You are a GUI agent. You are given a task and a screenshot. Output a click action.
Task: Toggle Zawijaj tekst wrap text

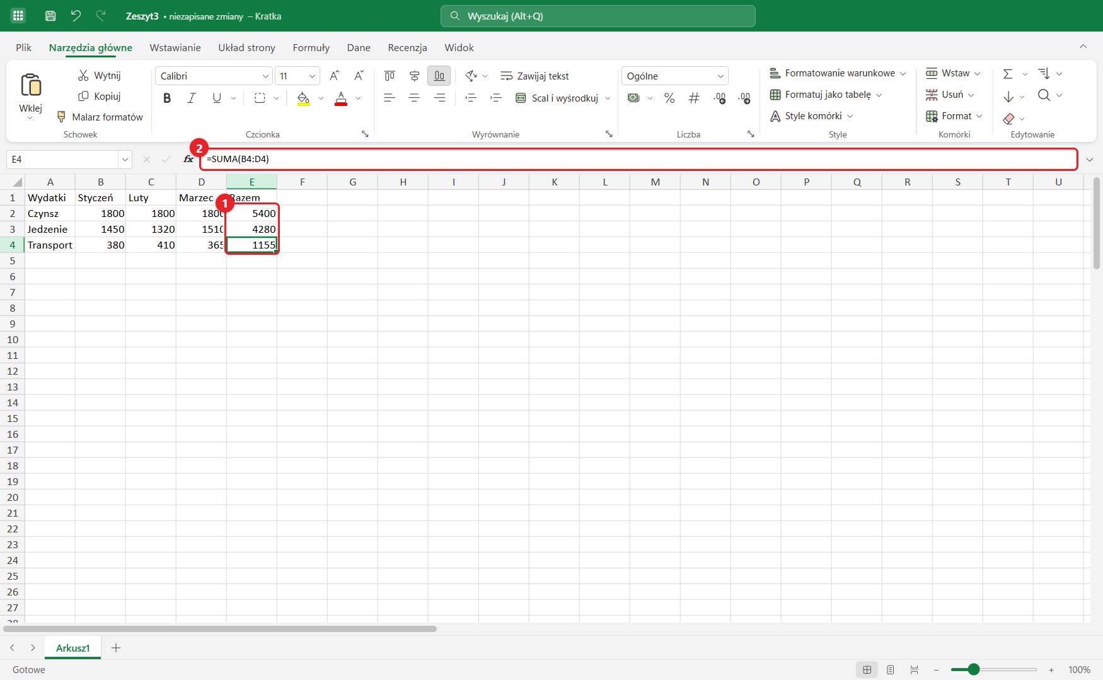click(x=534, y=76)
